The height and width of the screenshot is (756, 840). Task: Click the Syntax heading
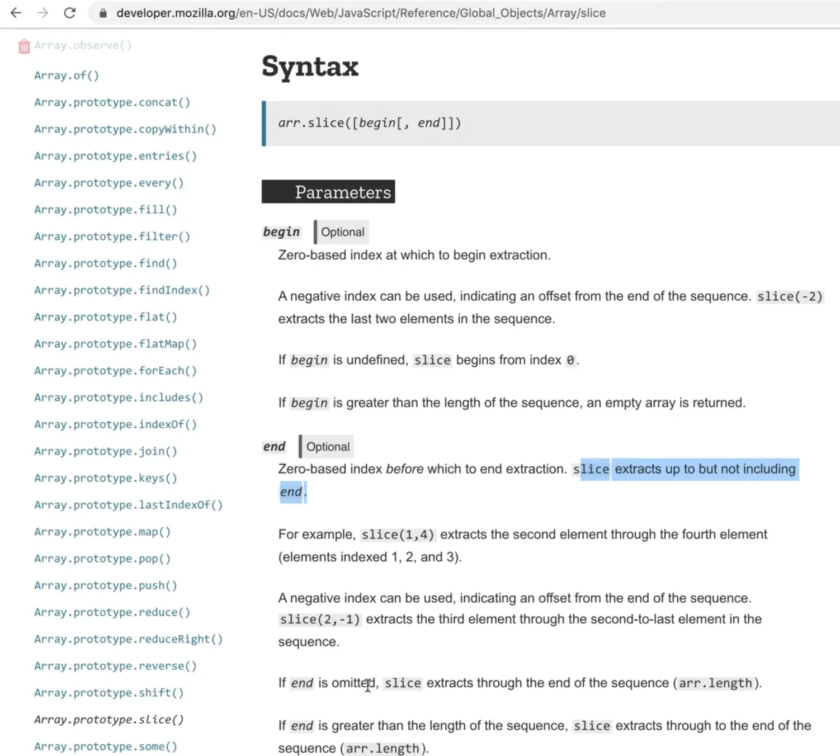point(310,67)
